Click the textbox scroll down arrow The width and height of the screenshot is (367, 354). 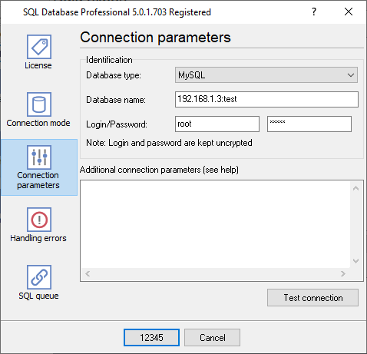(x=355, y=261)
